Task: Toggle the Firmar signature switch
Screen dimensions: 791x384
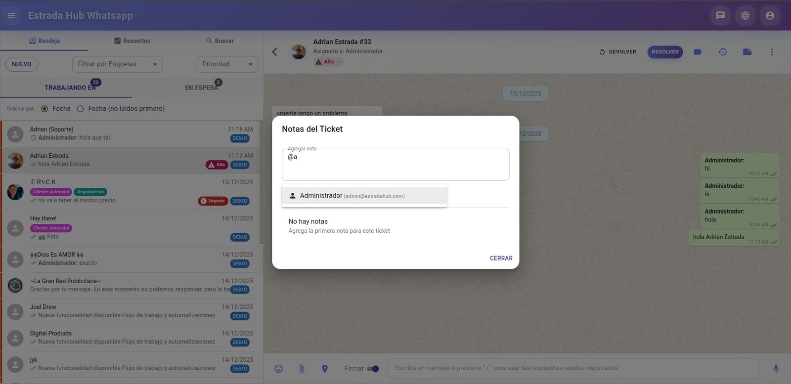Action: click(x=373, y=369)
